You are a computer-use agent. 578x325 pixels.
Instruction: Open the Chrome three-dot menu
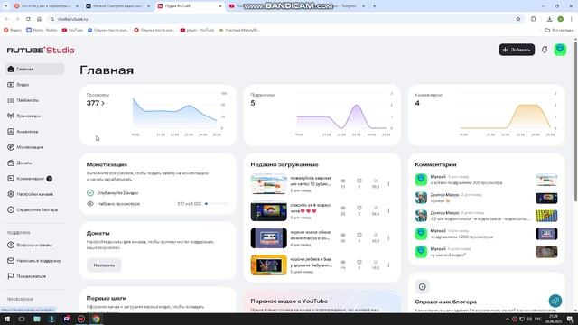[x=572, y=19]
